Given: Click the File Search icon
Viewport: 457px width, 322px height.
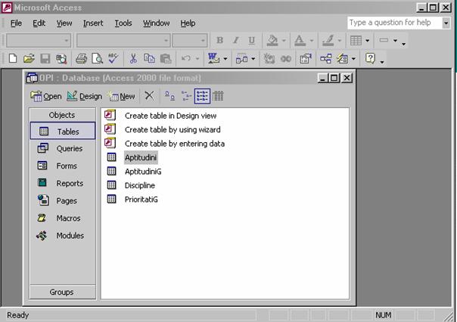Looking at the screenshot, I should pyautogui.click(x=61, y=58).
